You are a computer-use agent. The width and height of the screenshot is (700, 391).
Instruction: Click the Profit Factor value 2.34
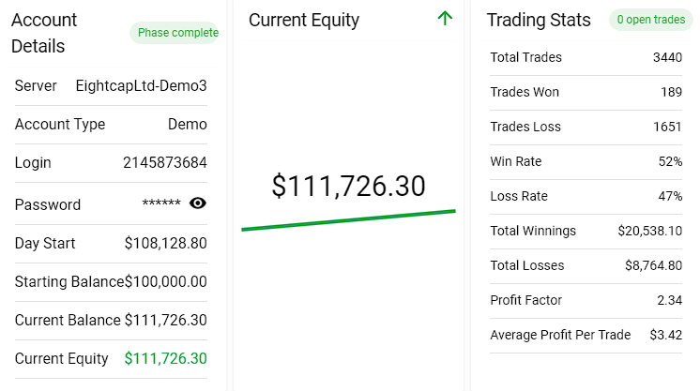tap(670, 300)
